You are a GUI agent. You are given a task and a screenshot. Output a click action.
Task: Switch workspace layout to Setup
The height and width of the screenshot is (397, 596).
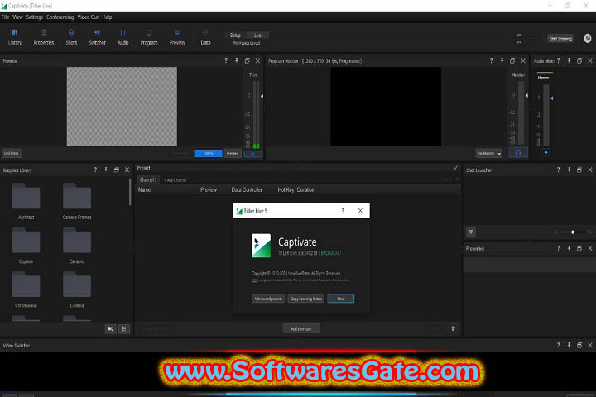(x=235, y=35)
